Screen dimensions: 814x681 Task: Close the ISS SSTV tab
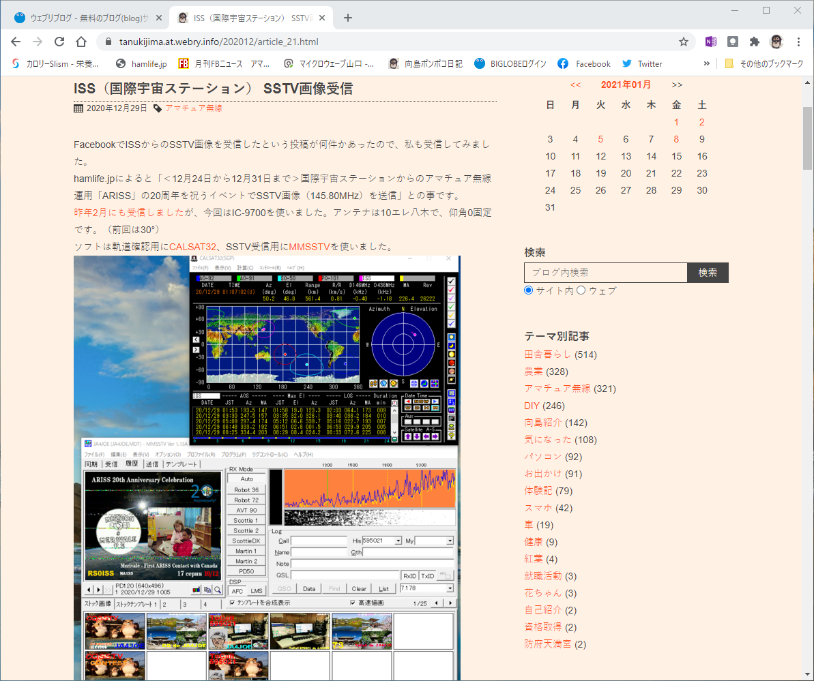tap(322, 18)
